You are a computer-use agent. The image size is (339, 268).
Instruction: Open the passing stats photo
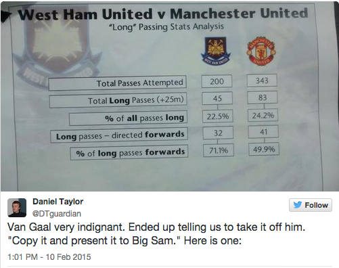[x=169, y=95]
